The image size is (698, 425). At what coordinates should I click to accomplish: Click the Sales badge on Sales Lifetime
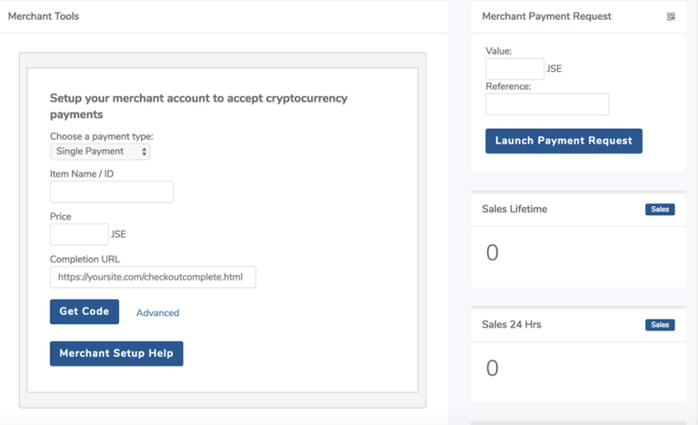[x=660, y=210]
